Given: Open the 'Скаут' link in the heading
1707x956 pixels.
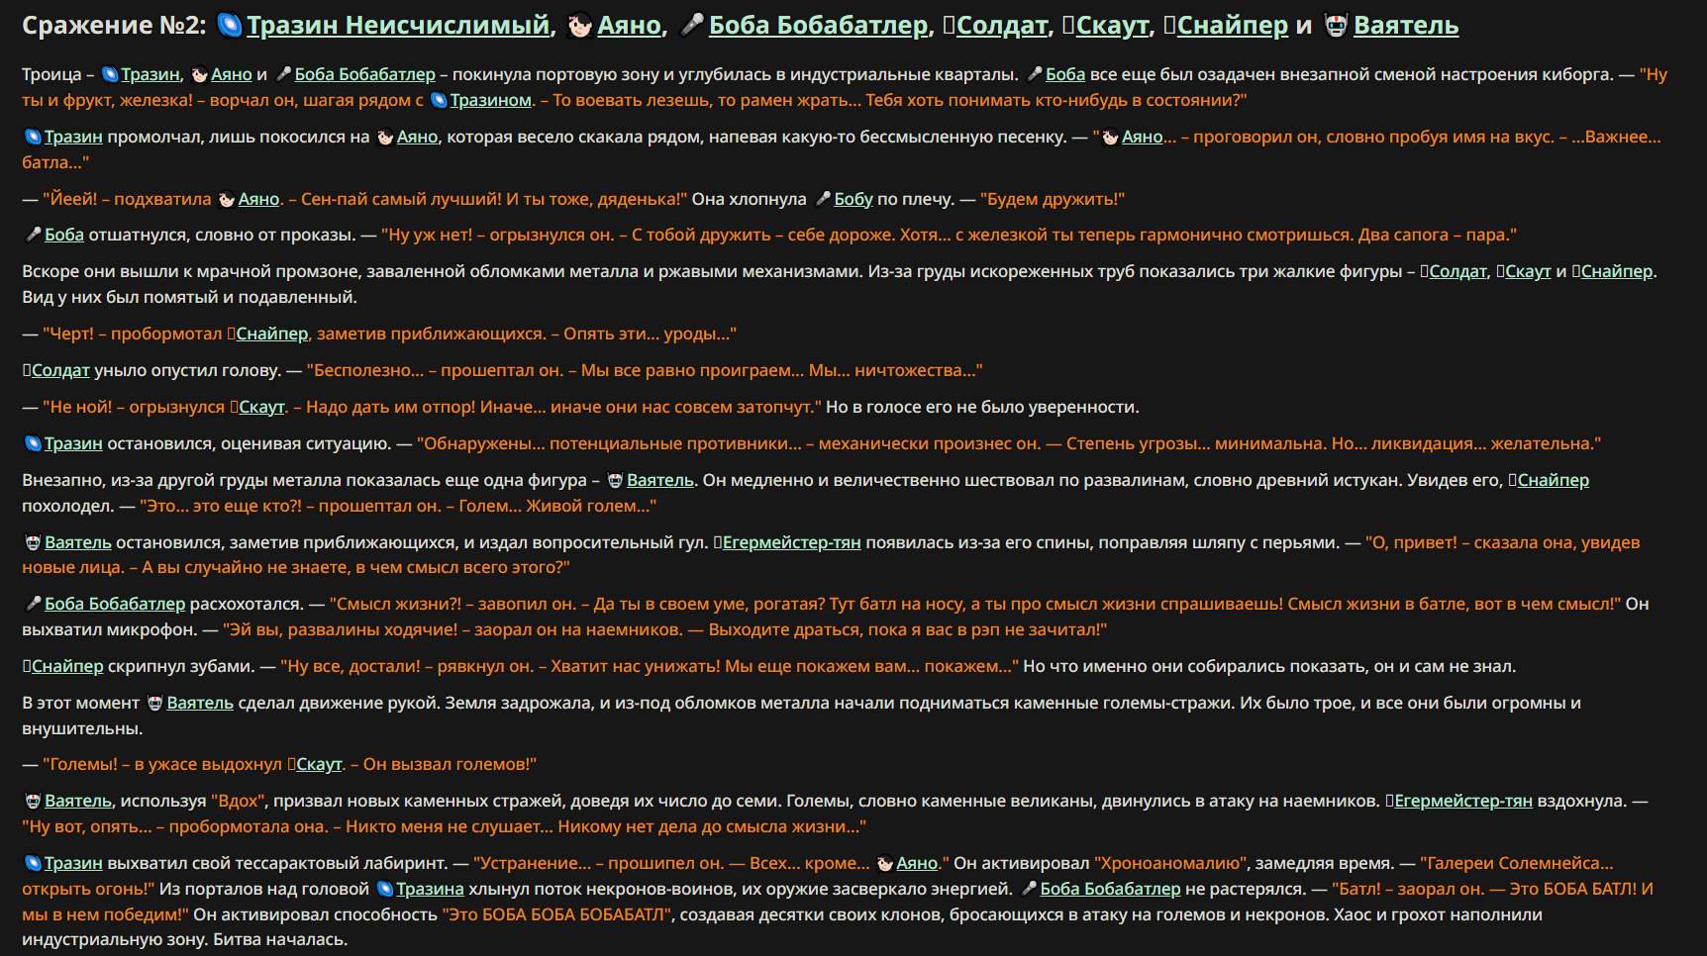Looking at the screenshot, I should (1112, 25).
